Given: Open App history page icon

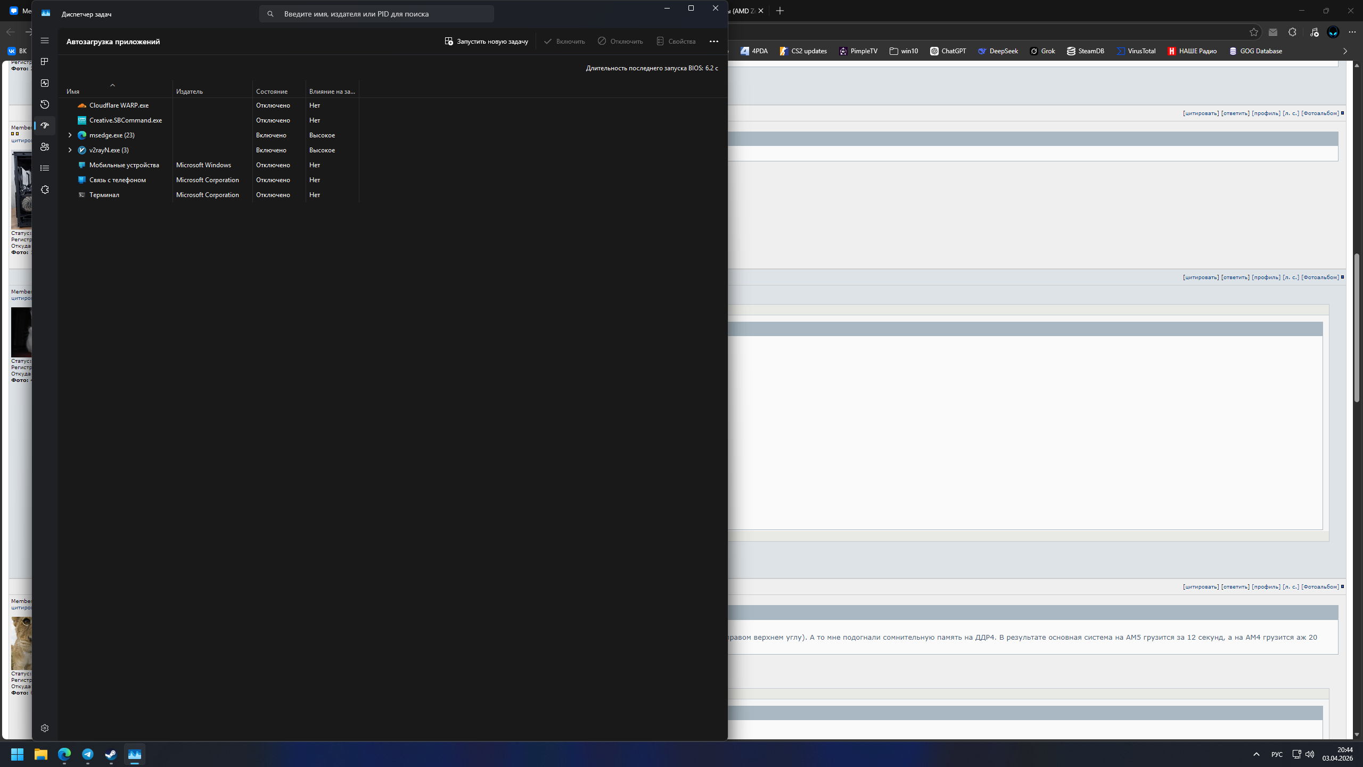Looking at the screenshot, I should pos(45,104).
